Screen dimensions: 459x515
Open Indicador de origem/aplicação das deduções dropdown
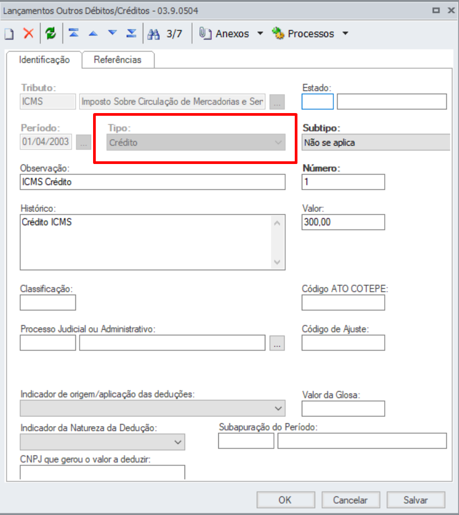[x=152, y=408]
